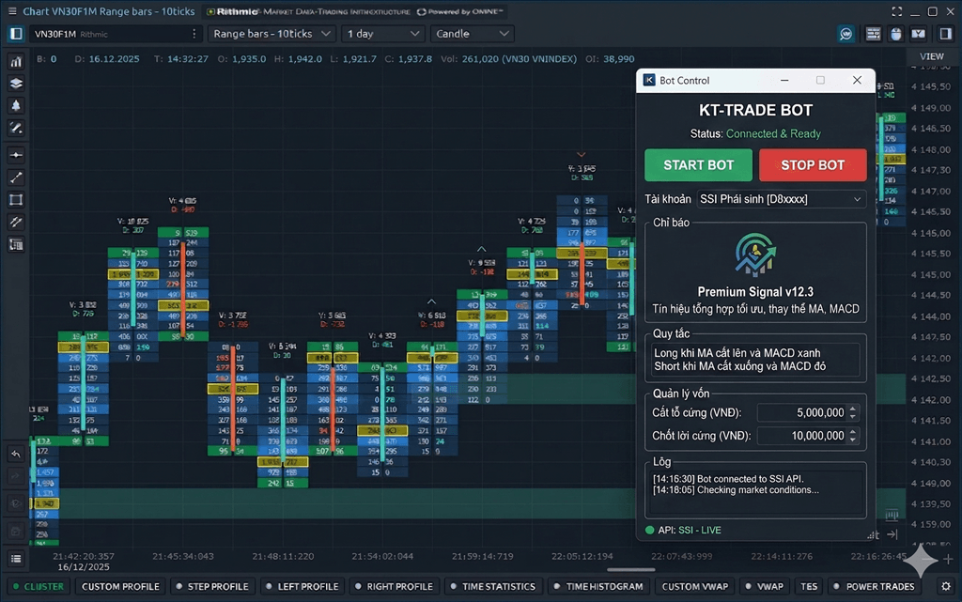Screen dimensions: 962x602
Task: Select the rectangle drawing tool
Action: coord(16,200)
